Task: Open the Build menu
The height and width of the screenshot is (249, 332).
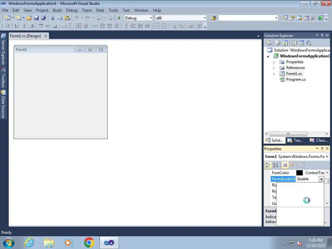Action: coord(57,10)
